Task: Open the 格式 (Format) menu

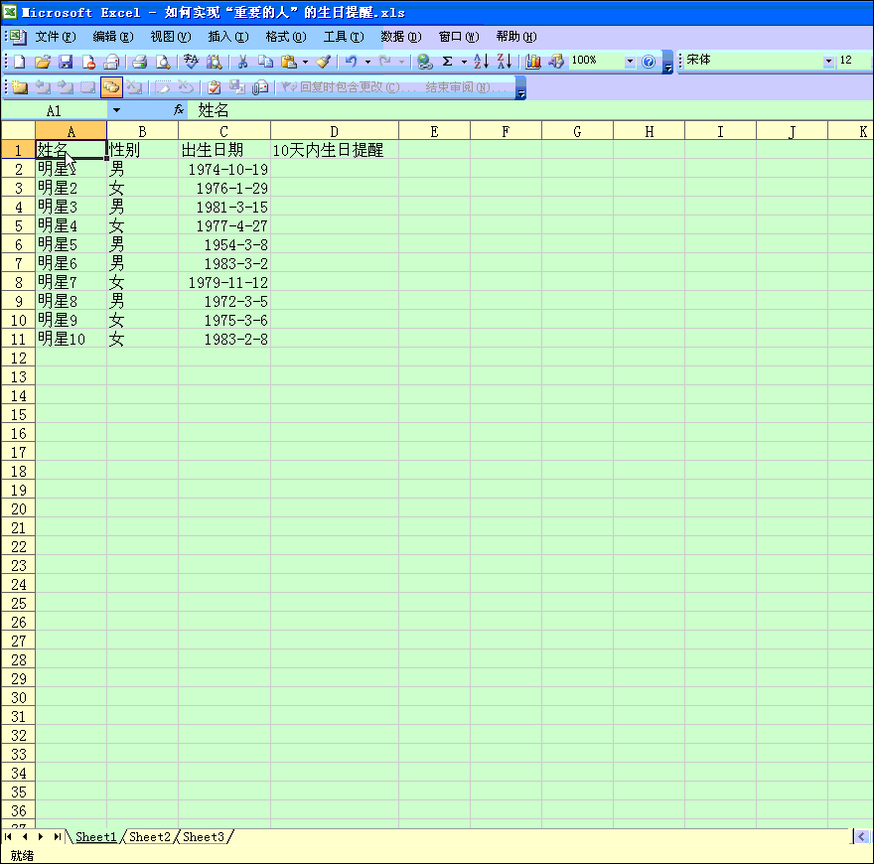Action: pos(285,37)
